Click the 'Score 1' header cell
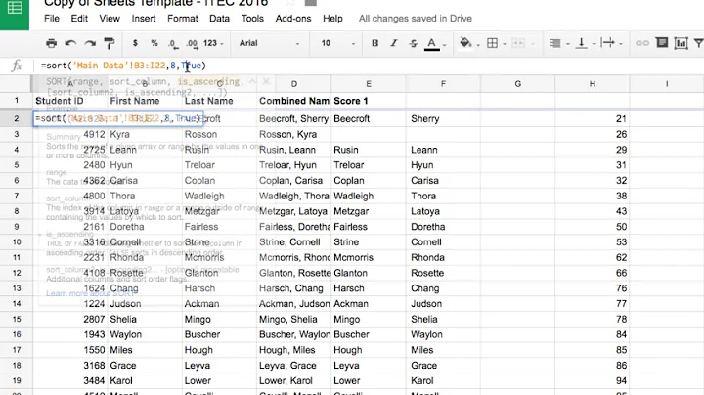 coord(369,101)
